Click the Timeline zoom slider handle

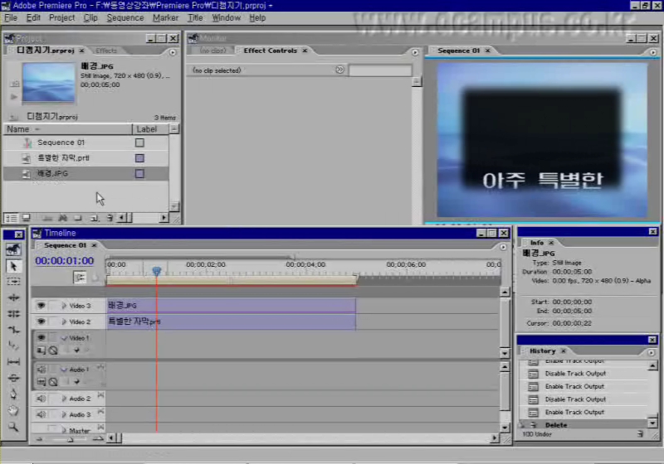click(x=71, y=440)
